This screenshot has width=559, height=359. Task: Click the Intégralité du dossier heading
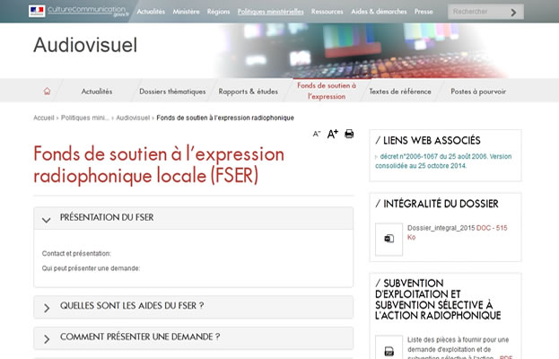pos(437,204)
